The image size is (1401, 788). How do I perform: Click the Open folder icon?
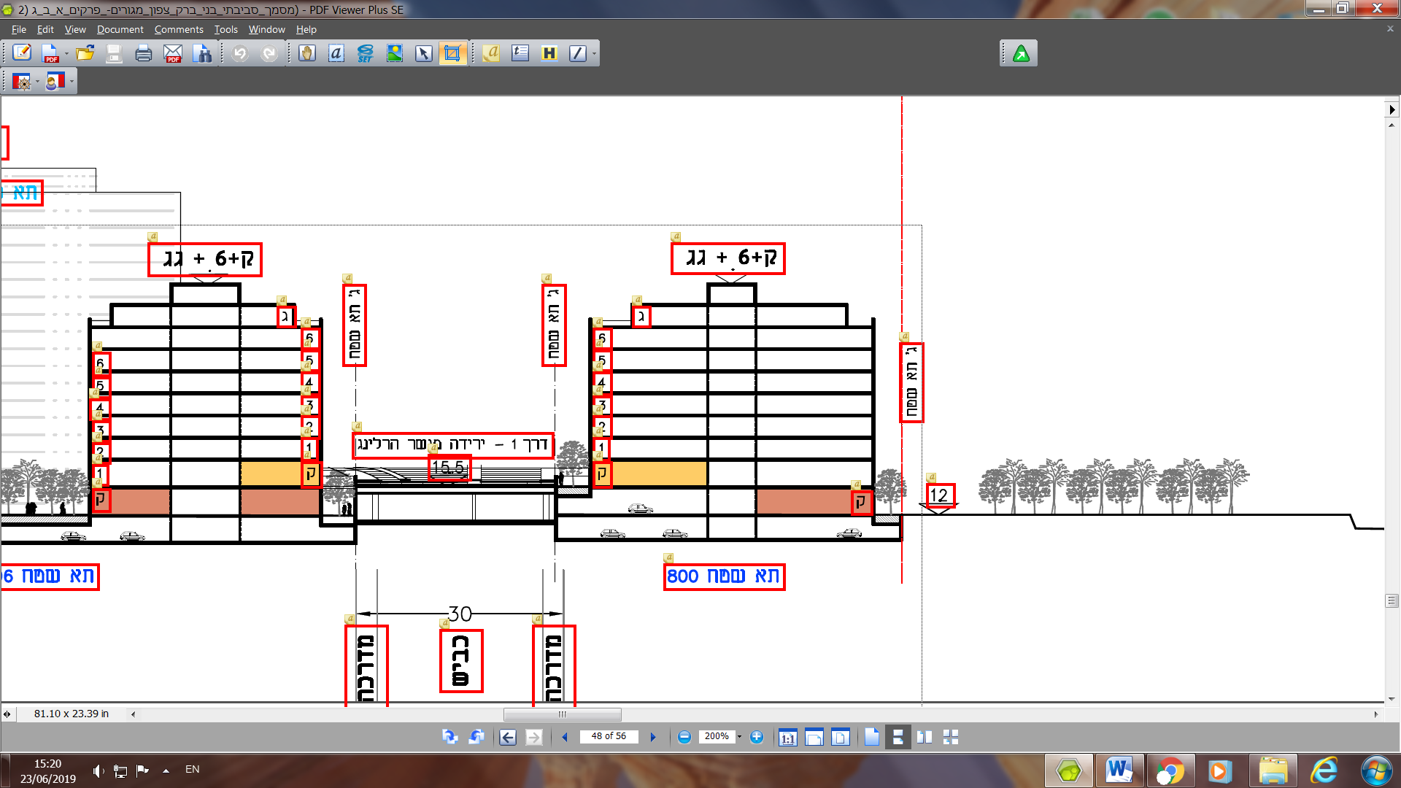85,53
